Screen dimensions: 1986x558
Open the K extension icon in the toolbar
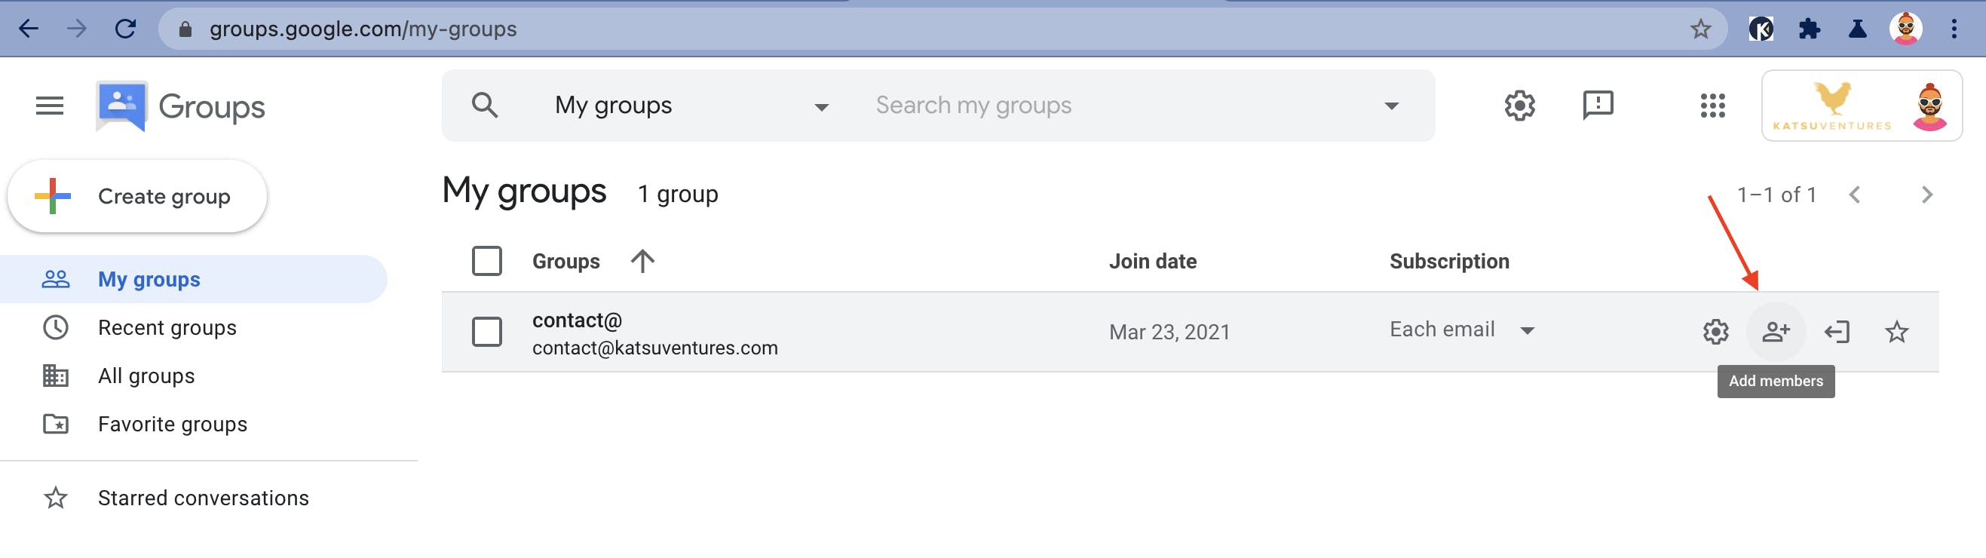(x=1760, y=29)
